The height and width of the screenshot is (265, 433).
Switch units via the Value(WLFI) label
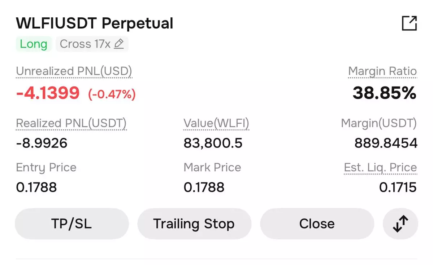click(216, 124)
